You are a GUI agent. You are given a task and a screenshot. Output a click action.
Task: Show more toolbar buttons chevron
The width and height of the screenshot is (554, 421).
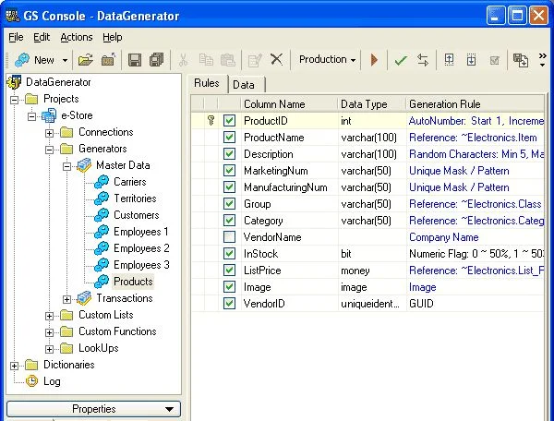(x=542, y=59)
